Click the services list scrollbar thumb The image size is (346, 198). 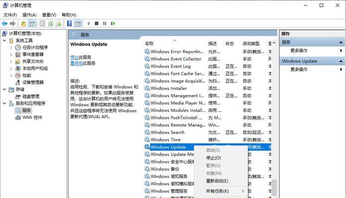coord(274,188)
